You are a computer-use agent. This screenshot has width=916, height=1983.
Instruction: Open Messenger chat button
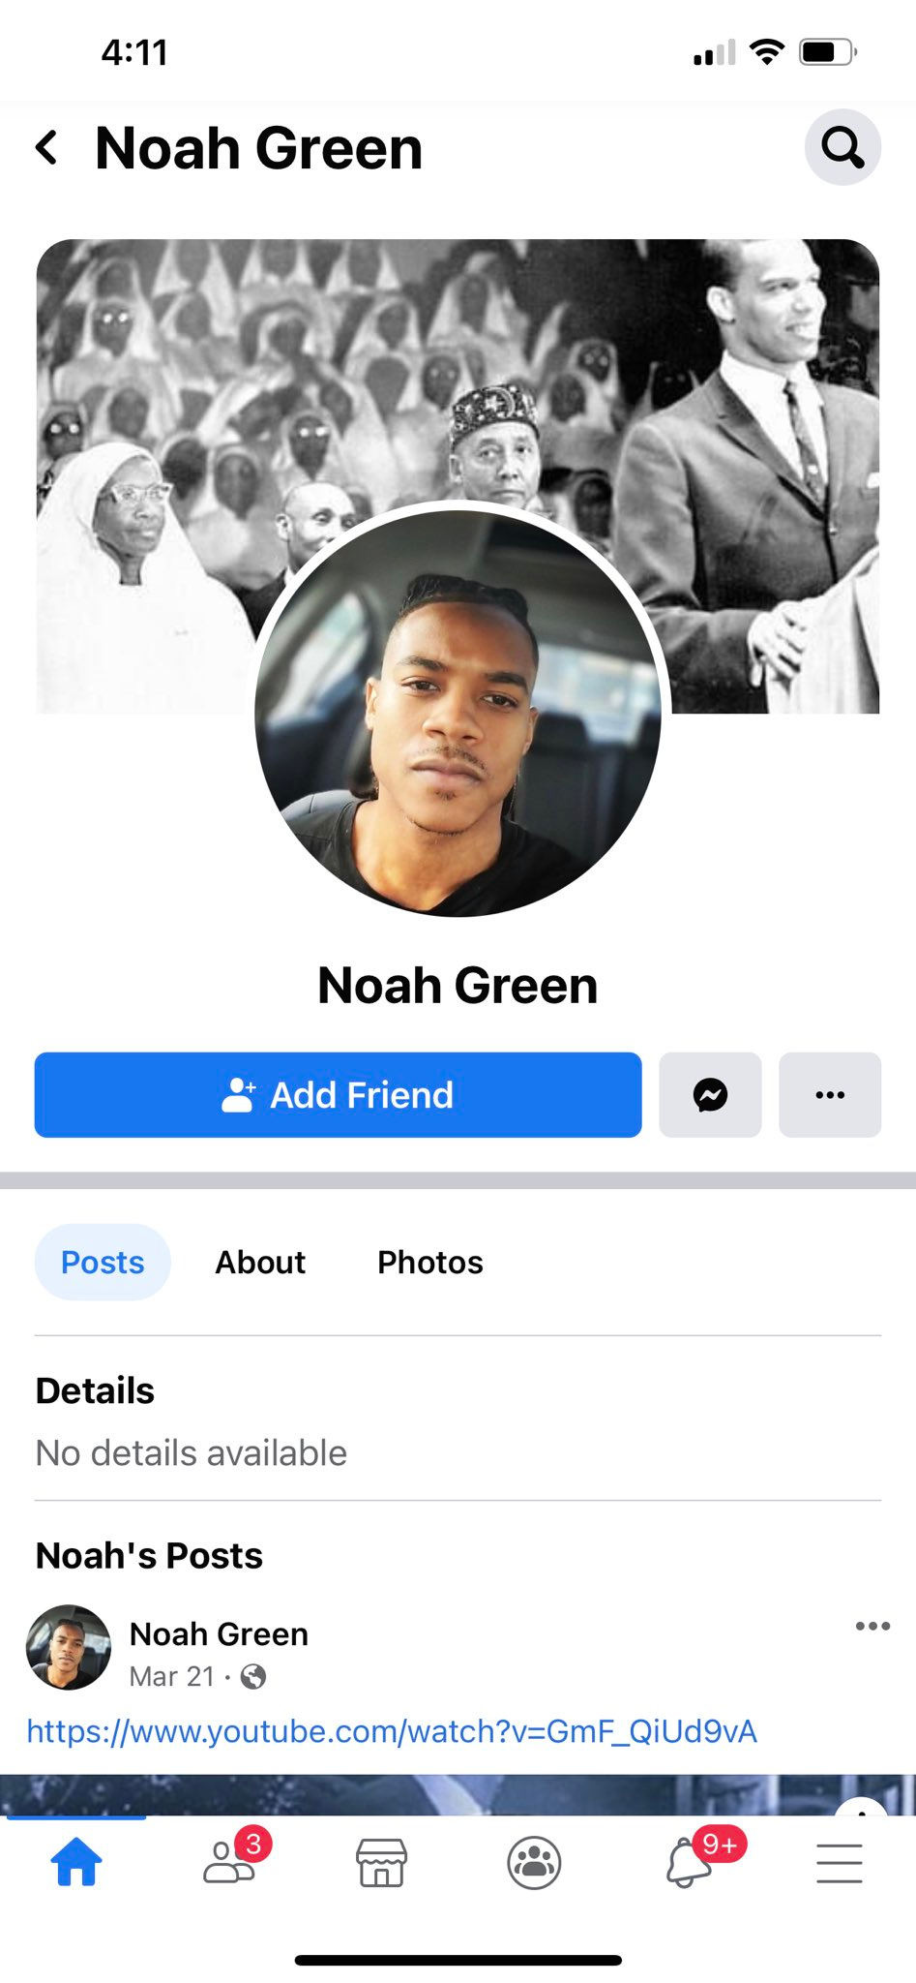pos(710,1095)
